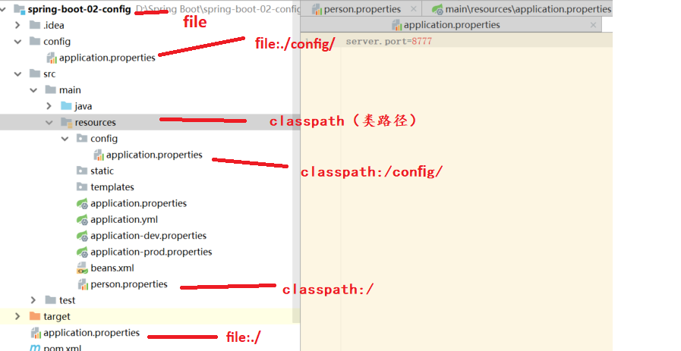681x351 pixels.
Task: Collapse the config folder under resources
Action: (x=65, y=139)
